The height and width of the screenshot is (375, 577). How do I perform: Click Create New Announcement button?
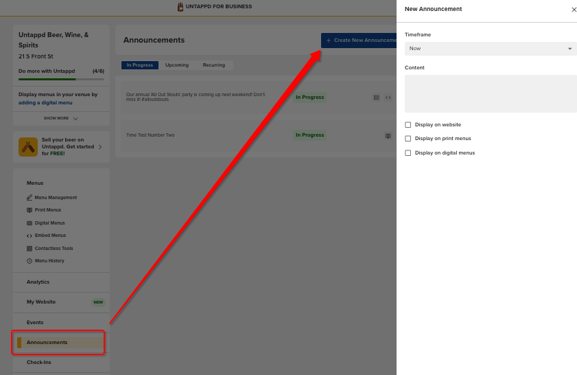point(359,40)
